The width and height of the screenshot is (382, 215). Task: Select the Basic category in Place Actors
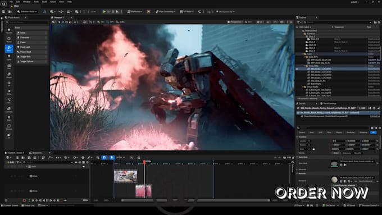pos(9,48)
